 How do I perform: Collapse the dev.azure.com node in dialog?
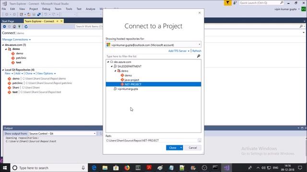click(108, 62)
